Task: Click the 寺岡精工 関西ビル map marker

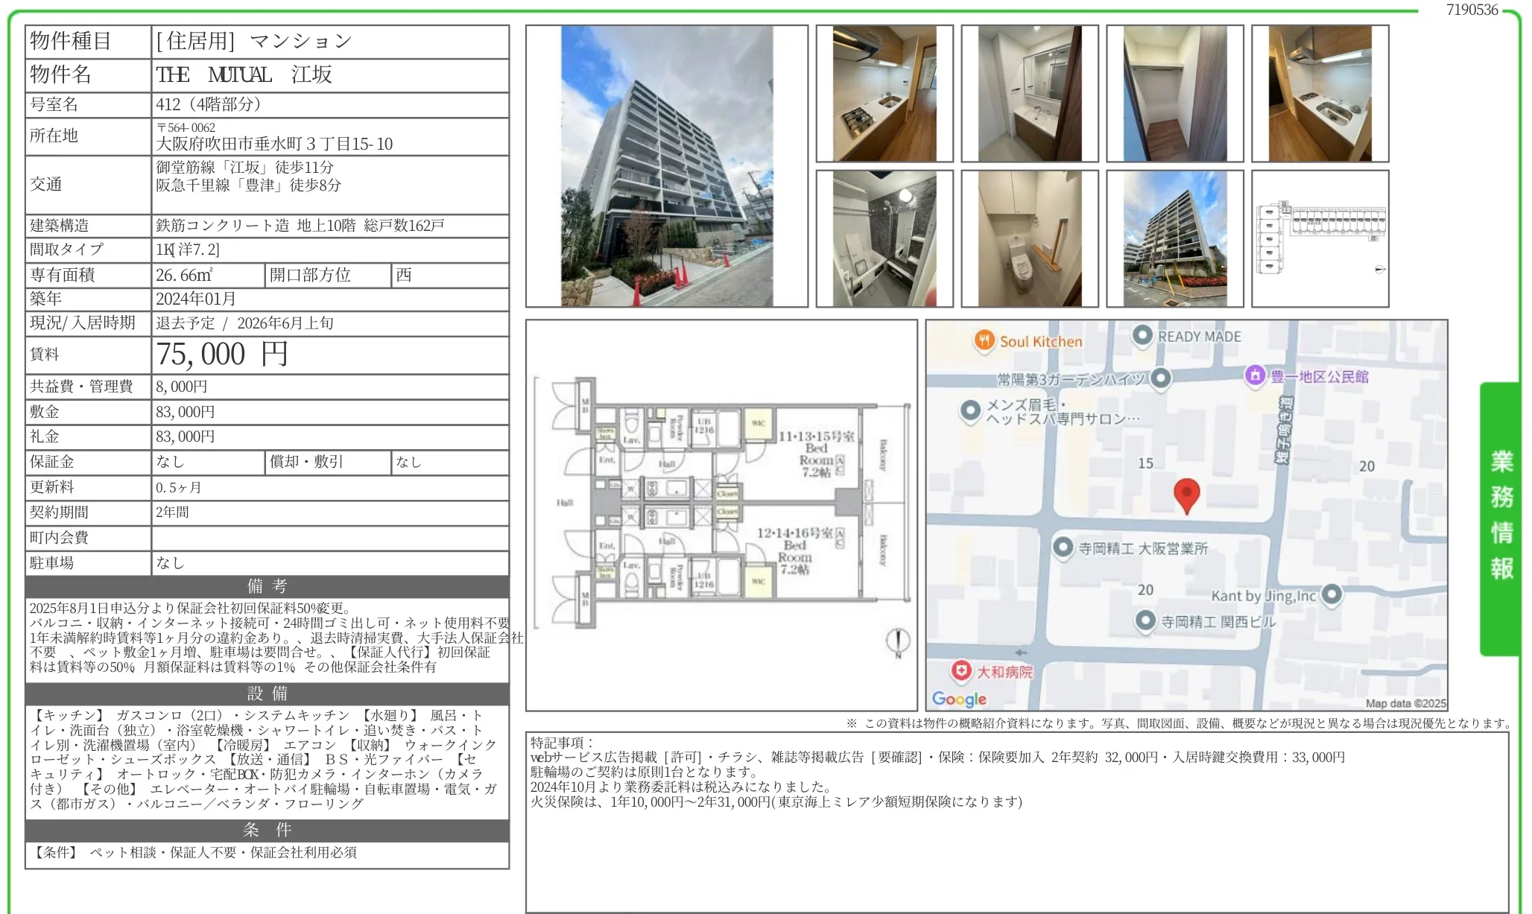Action: (1145, 621)
